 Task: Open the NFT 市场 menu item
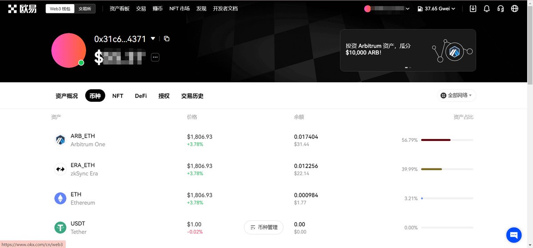(x=179, y=8)
